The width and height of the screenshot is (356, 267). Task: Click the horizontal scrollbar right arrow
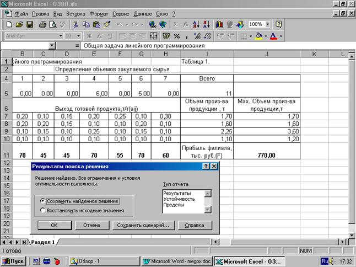point(342,242)
